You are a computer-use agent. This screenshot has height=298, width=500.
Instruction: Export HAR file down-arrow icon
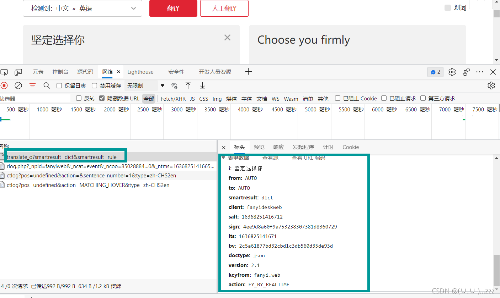point(202,85)
